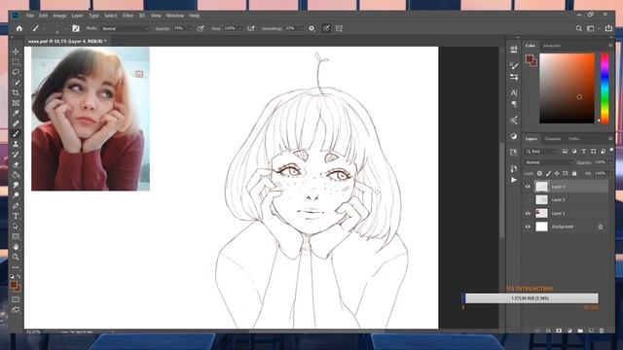Switch to the Channels tab
This screenshot has width=623, height=350.
pos(552,139)
